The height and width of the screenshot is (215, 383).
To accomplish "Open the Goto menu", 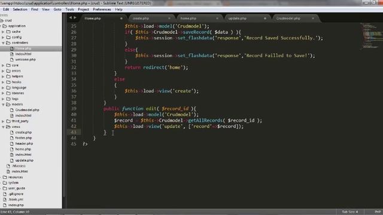I will [57, 10].
